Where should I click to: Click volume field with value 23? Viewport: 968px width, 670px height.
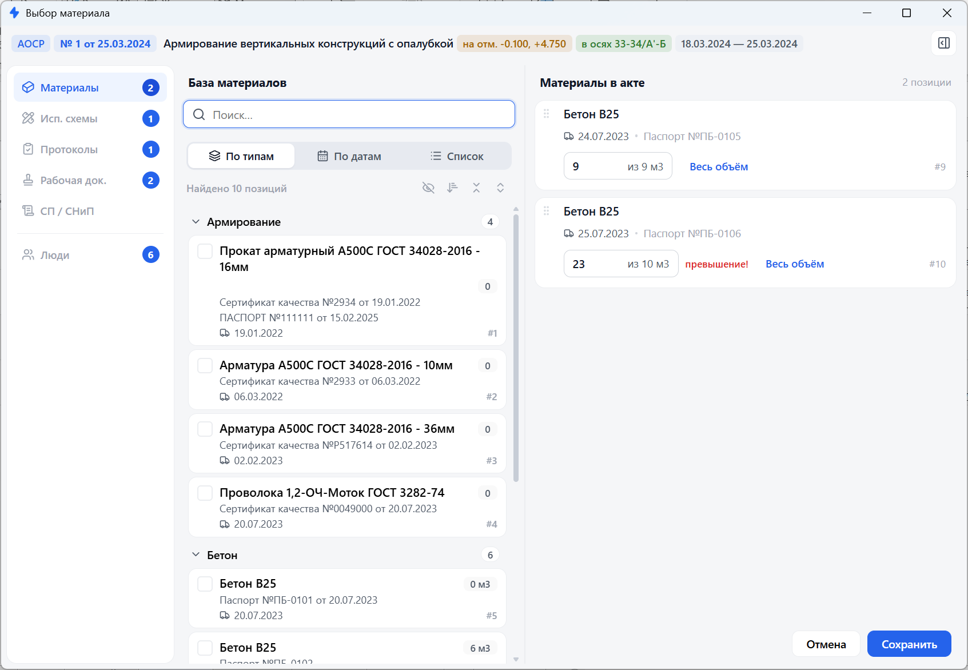[x=621, y=264]
